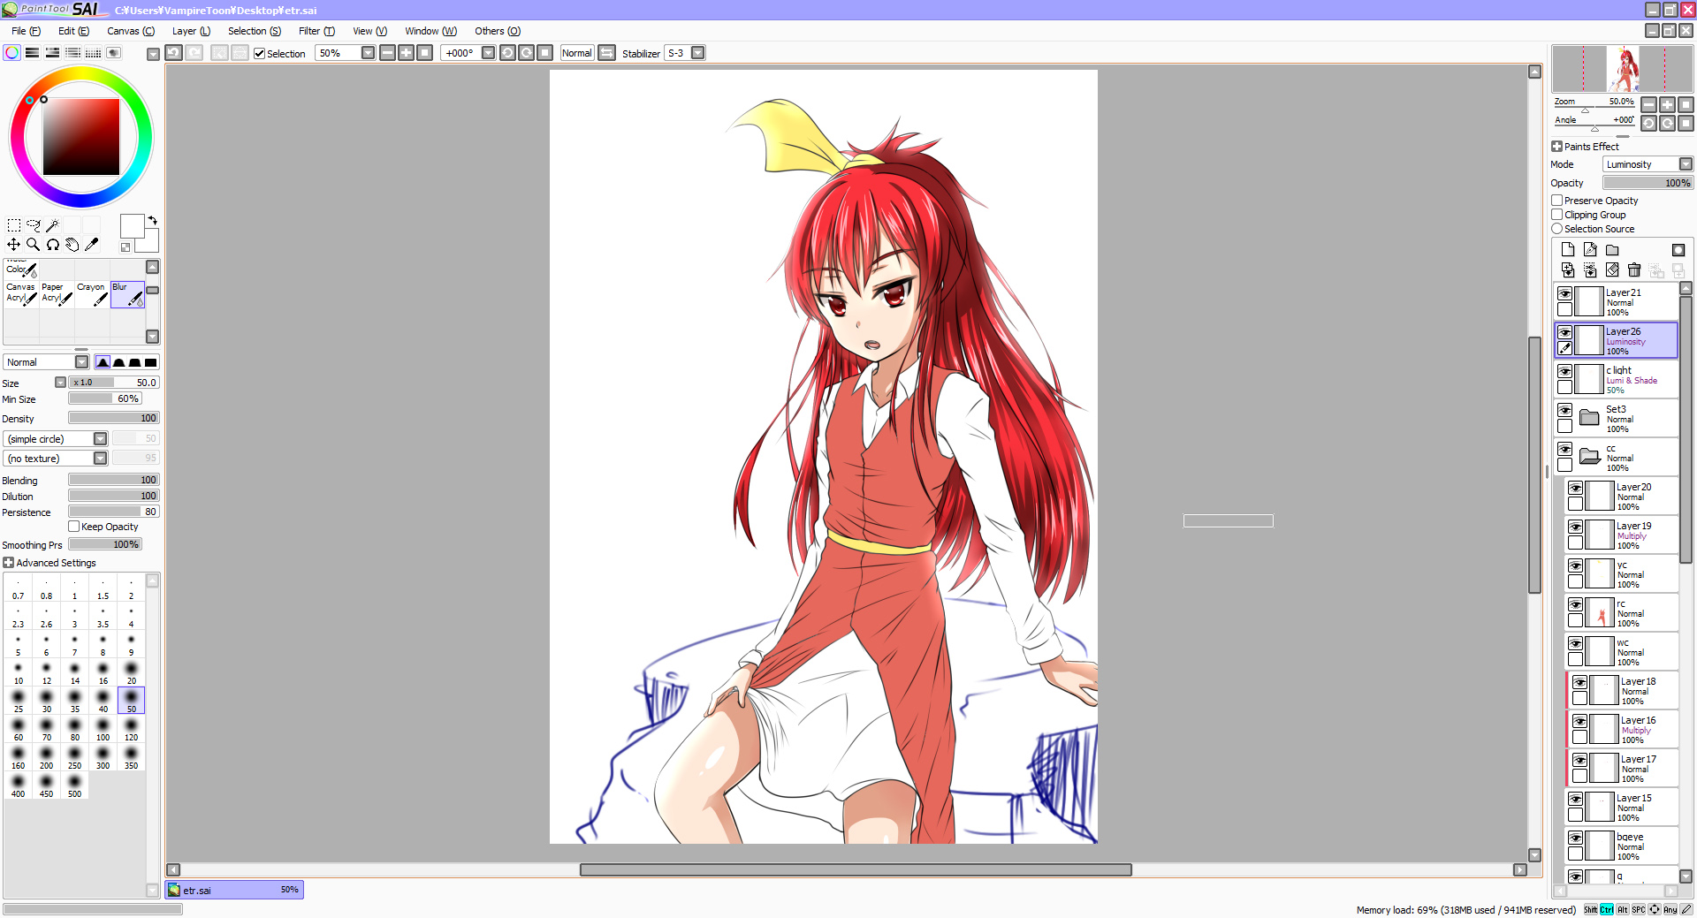Transfer down the current layer
The height and width of the screenshot is (918, 1697).
point(1568,270)
